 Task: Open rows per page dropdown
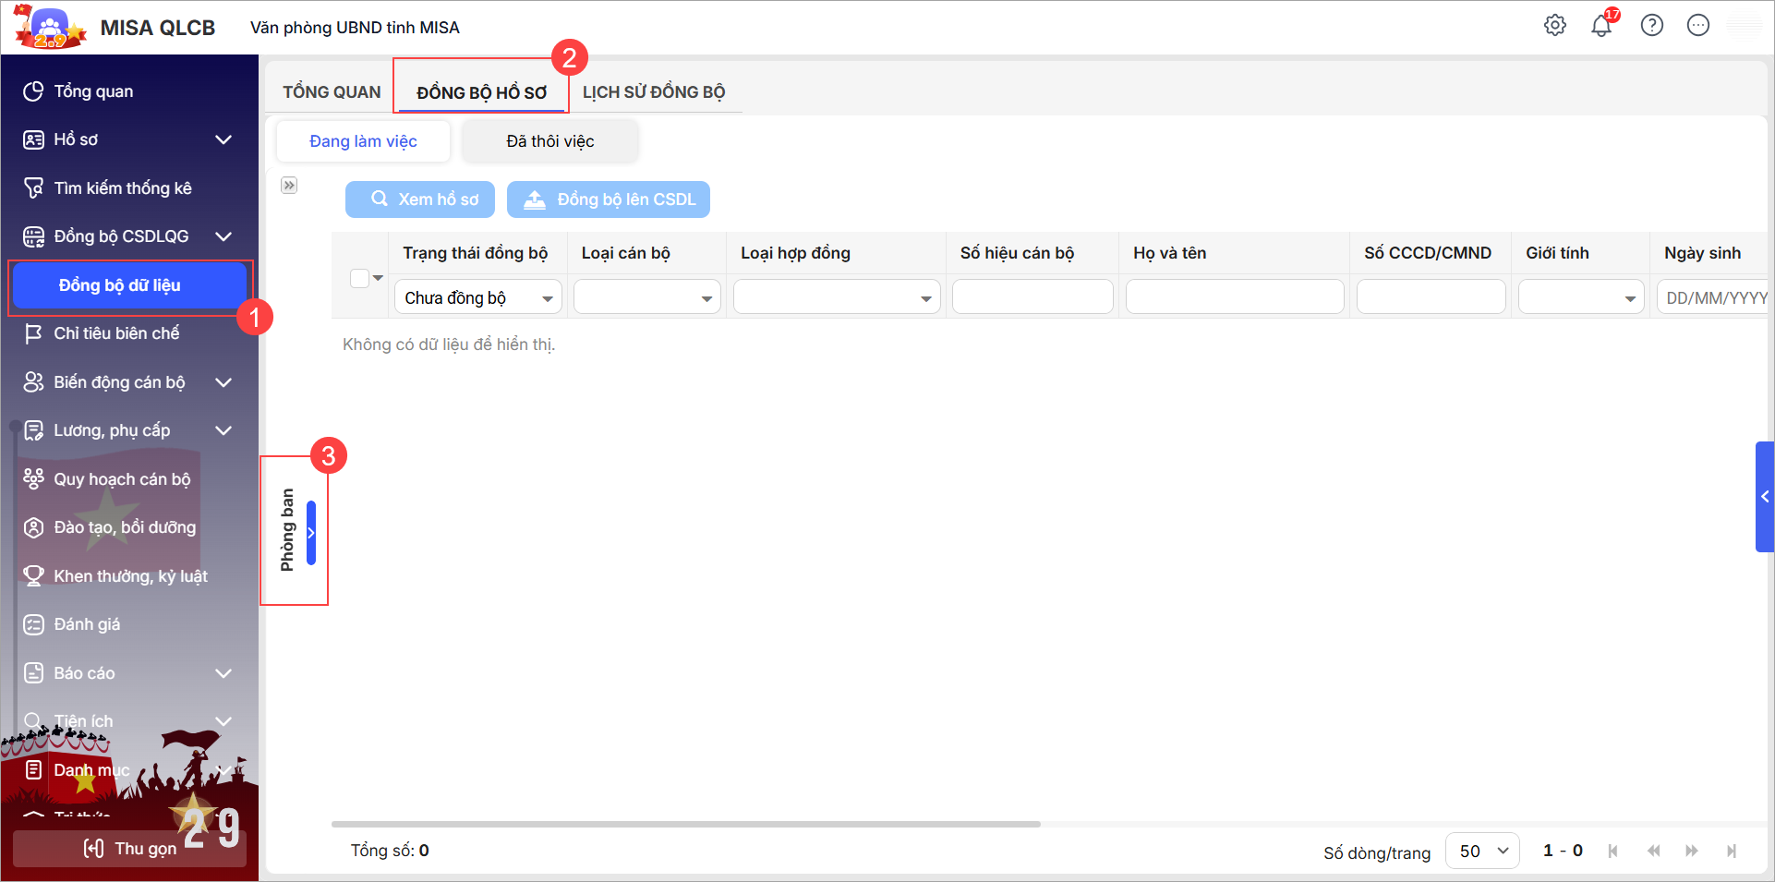click(x=1482, y=851)
